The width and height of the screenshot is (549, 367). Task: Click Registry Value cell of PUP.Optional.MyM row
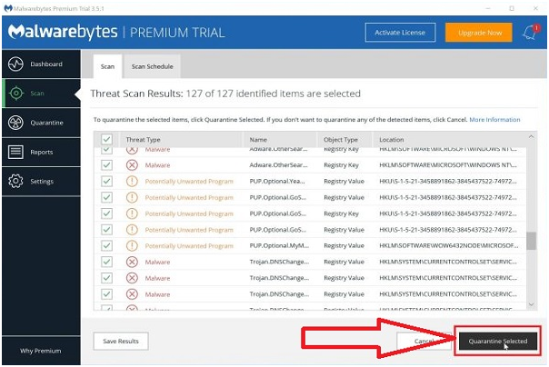[344, 245]
